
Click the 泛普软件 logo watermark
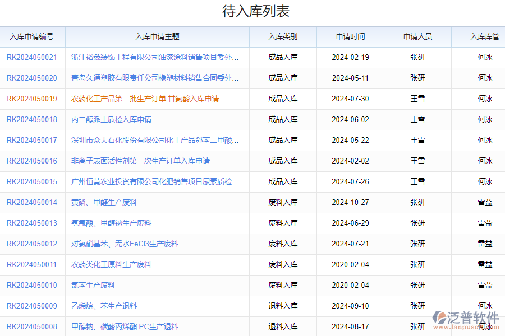coord(465,316)
